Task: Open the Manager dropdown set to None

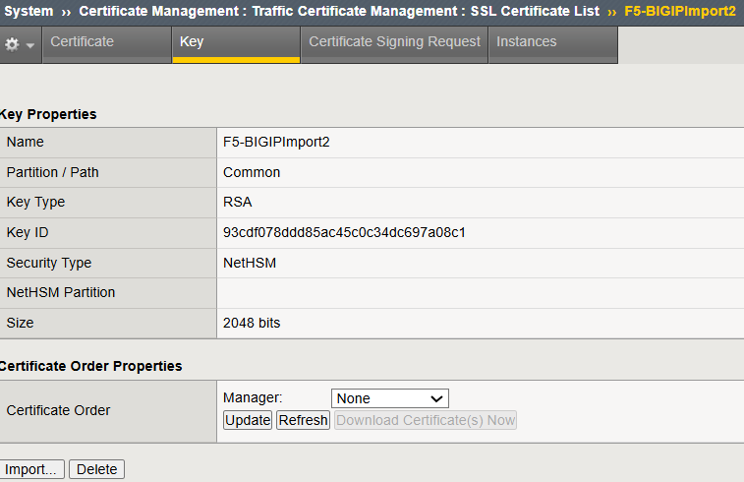Action: click(x=390, y=398)
